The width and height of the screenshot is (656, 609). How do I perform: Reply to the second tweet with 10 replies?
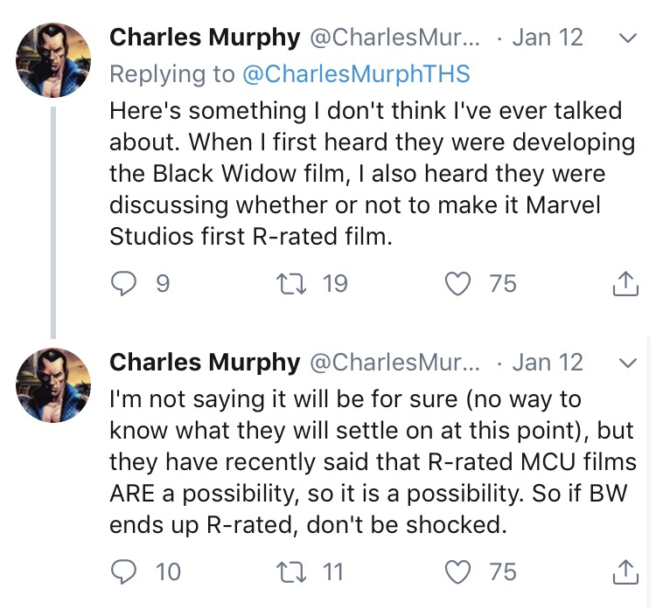click(125, 571)
